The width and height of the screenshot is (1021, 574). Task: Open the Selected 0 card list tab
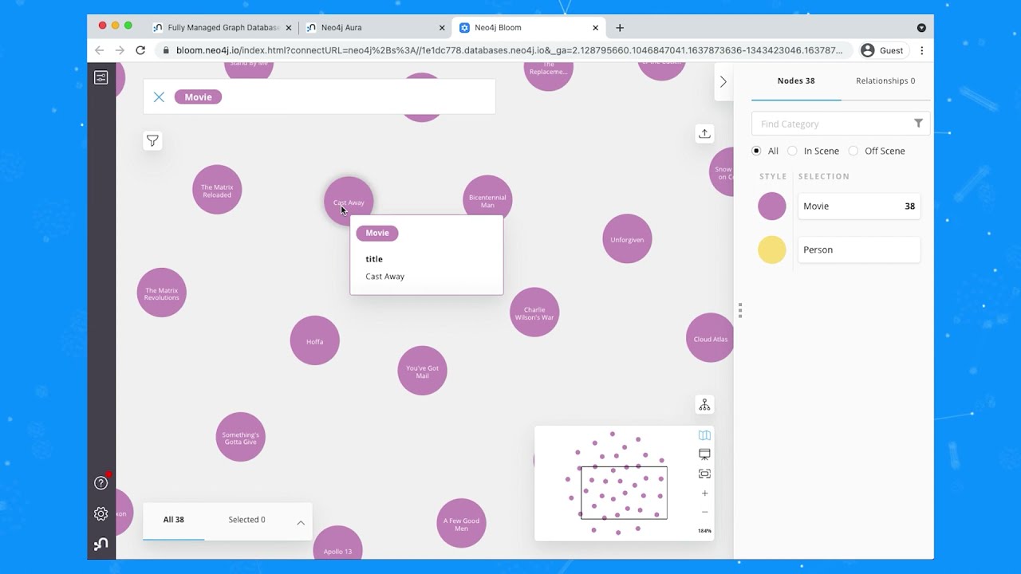tap(246, 520)
